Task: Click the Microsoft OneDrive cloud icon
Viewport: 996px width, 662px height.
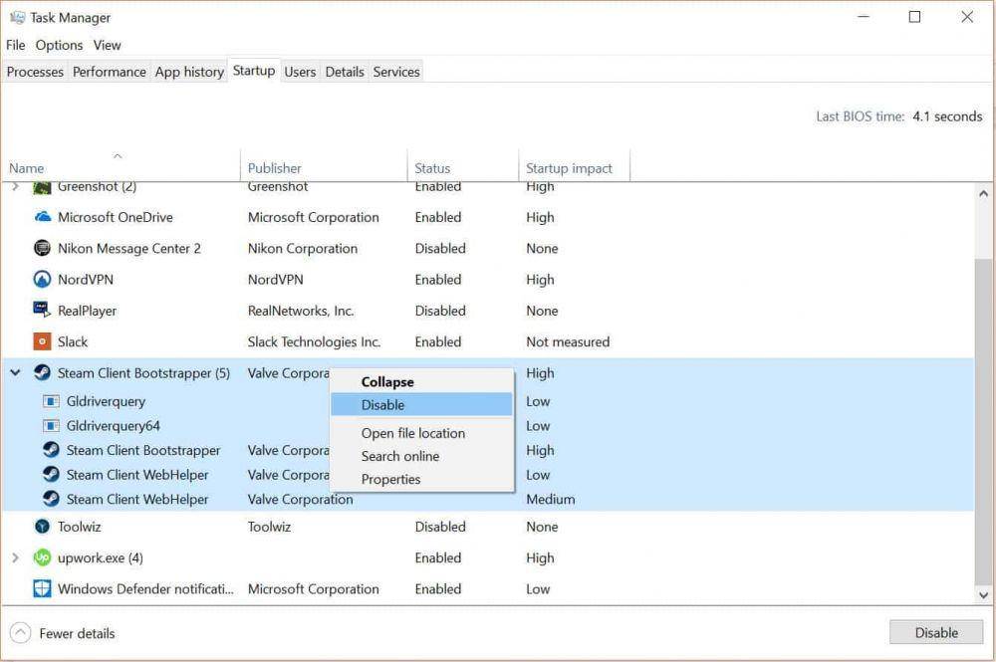Action: [x=42, y=217]
